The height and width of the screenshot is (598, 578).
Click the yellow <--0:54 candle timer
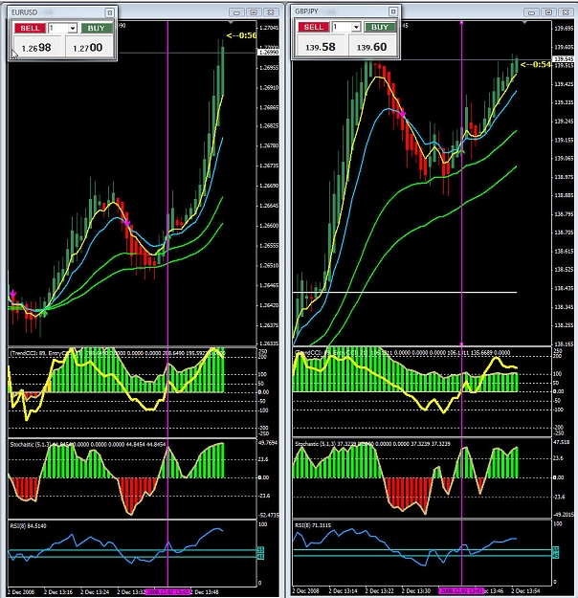536,64
